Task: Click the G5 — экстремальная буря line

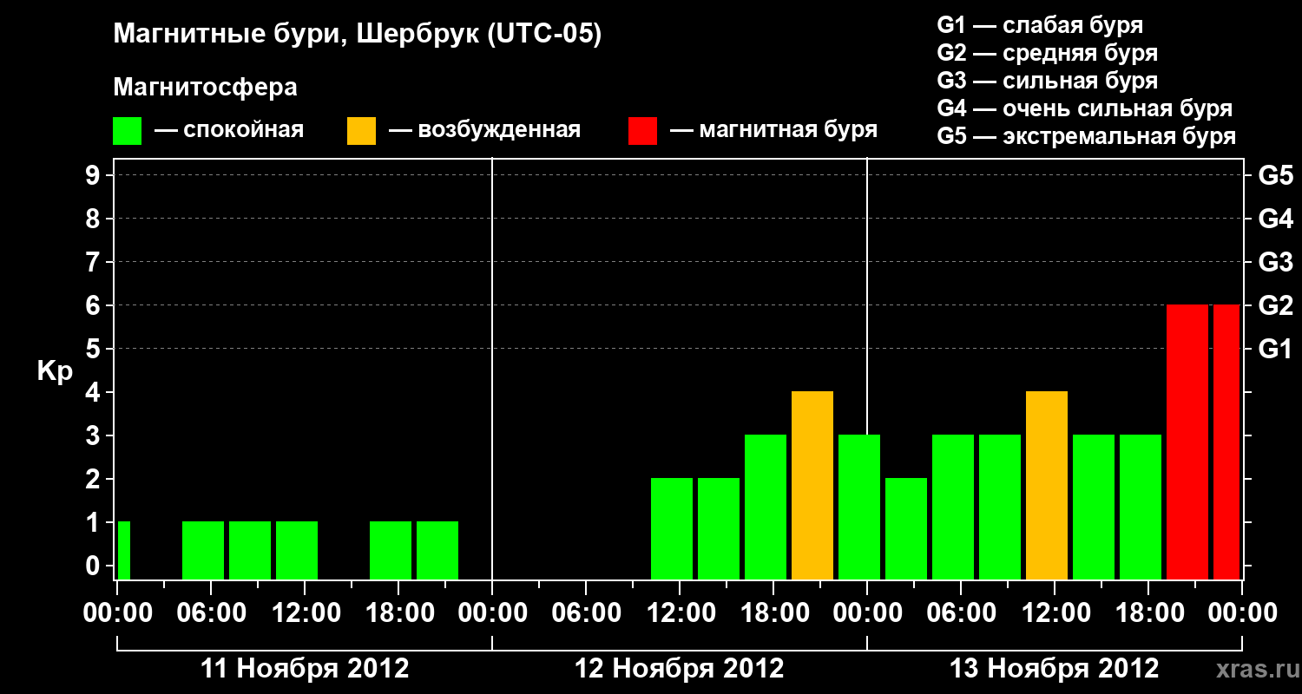Action: [x=1087, y=136]
